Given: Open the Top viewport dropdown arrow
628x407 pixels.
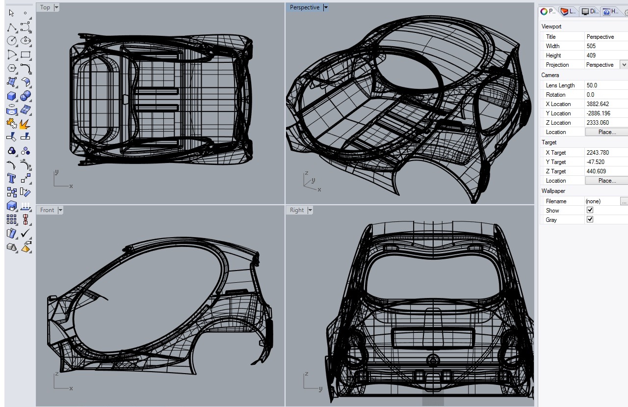Looking at the screenshot, I should coord(56,7).
